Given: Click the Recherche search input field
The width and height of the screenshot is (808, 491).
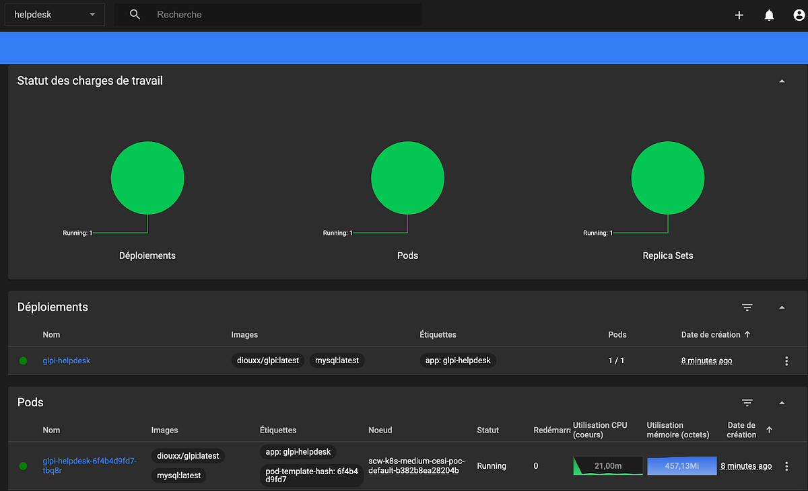Looking at the screenshot, I should [x=202, y=14].
